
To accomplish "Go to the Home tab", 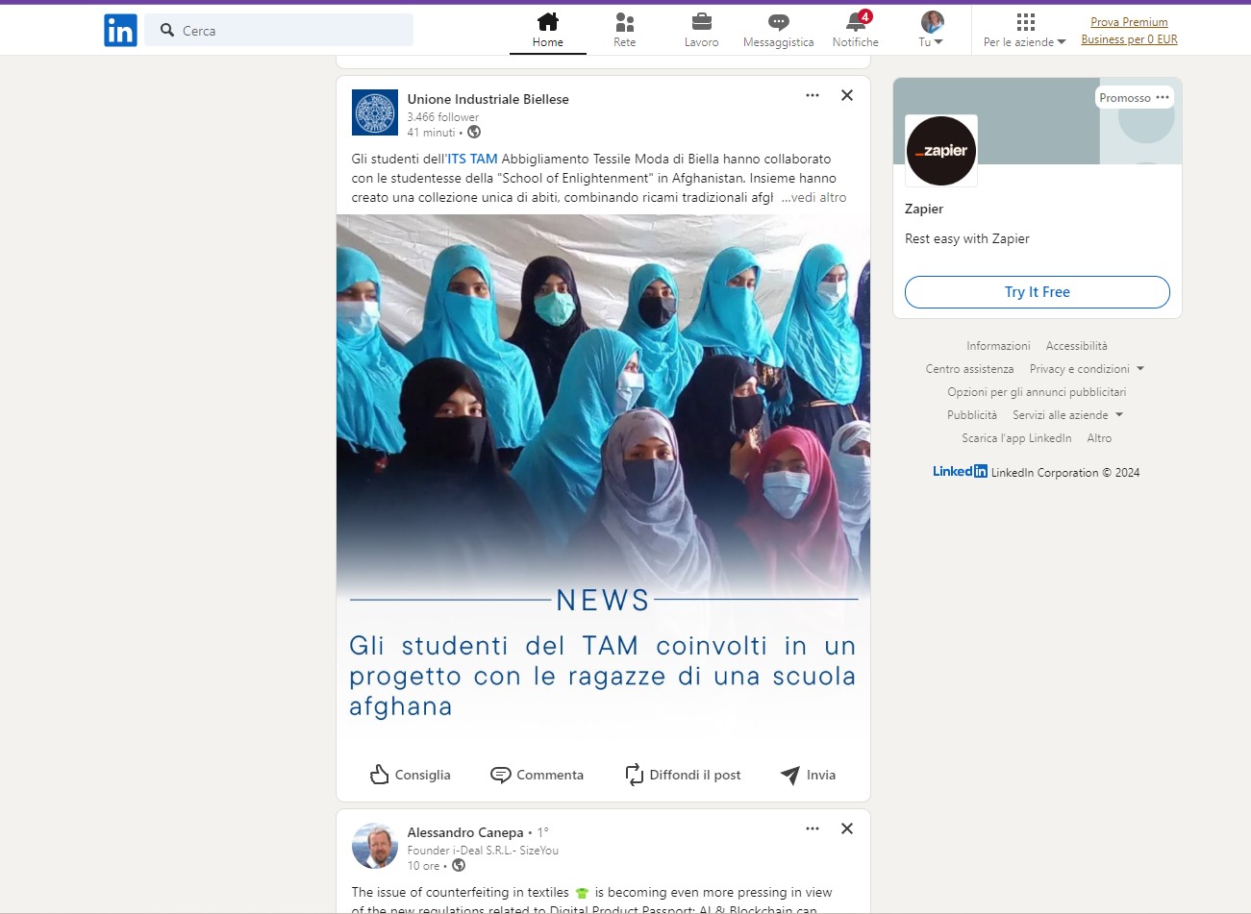I will [x=548, y=30].
